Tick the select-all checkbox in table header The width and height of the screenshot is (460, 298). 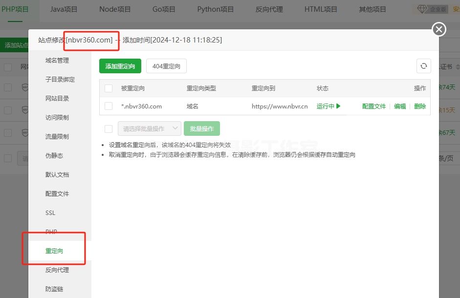[x=109, y=88]
